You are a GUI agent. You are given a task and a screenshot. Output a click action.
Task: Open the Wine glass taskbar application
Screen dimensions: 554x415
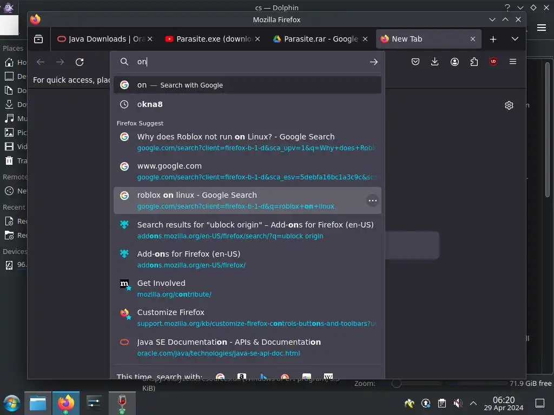[122, 403]
